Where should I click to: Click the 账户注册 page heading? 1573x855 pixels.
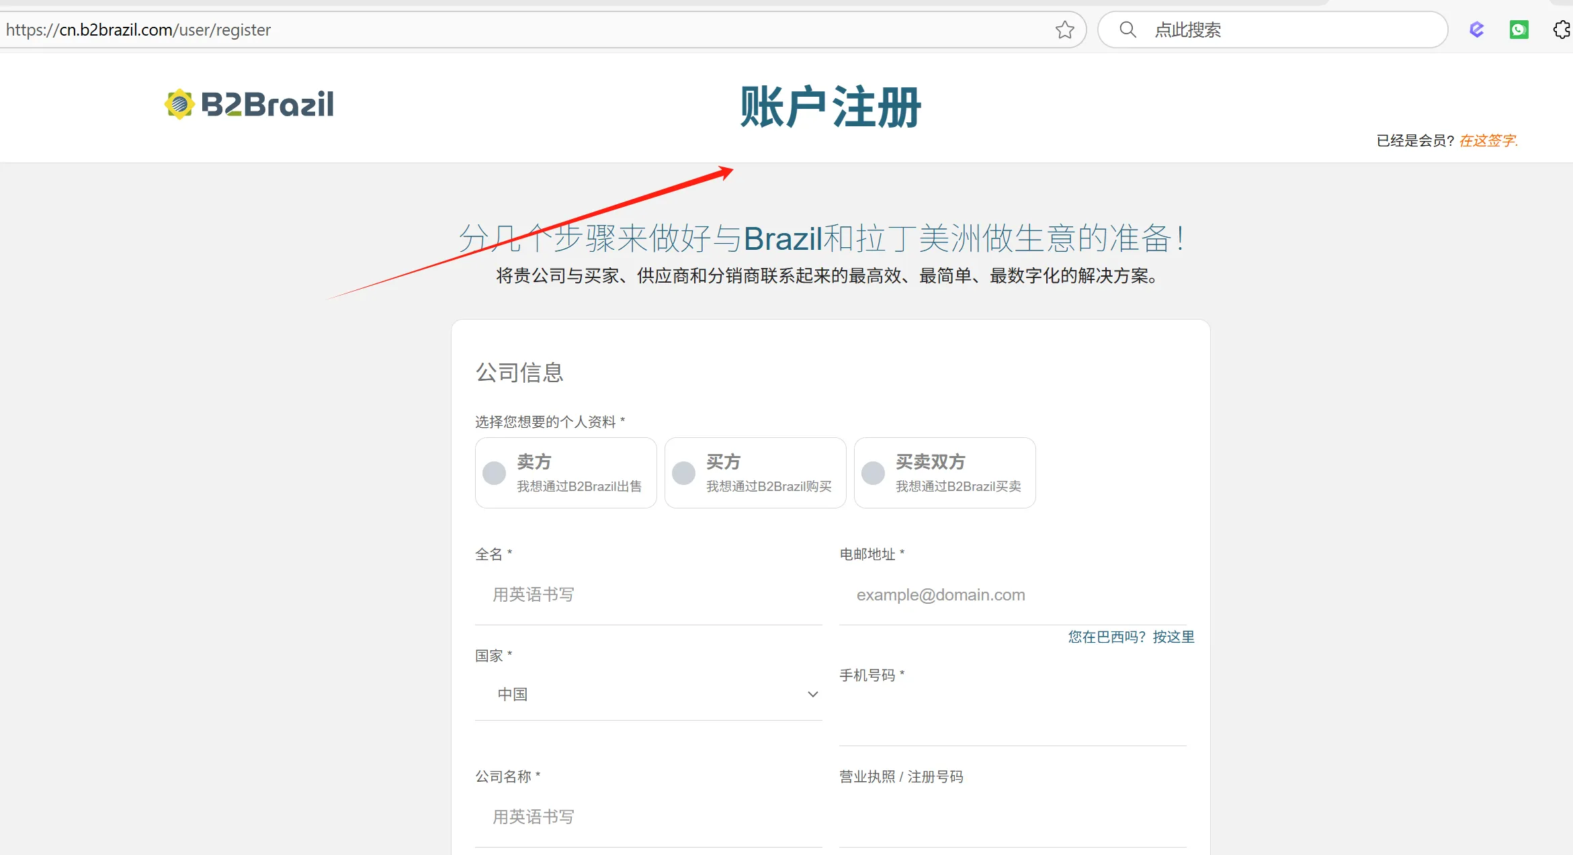click(831, 106)
